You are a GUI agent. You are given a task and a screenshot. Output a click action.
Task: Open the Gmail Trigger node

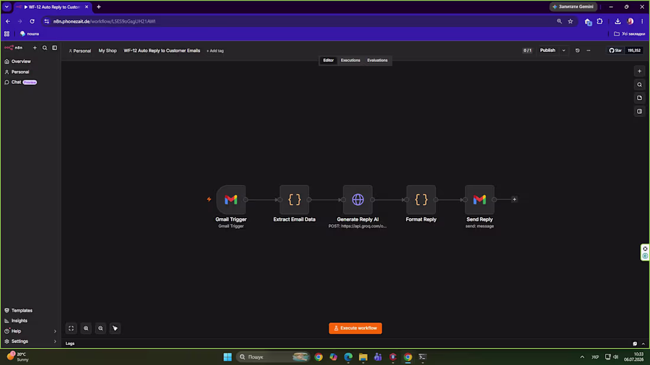point(231,199)
